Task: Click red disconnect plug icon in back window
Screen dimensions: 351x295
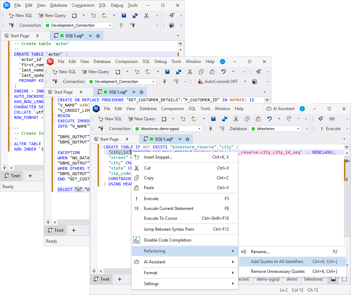Action: 132,25
